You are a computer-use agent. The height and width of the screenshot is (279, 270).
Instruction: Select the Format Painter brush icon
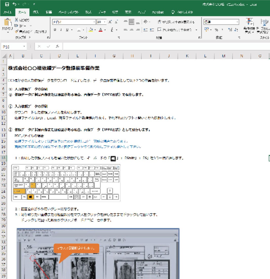[16, 31]
